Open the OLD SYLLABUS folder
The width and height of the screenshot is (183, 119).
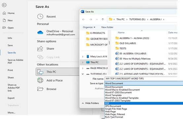click(x=126, y=43)
